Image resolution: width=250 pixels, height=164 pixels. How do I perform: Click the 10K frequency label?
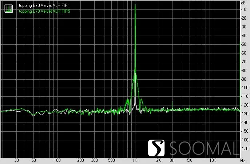click(x=213, y=160)
